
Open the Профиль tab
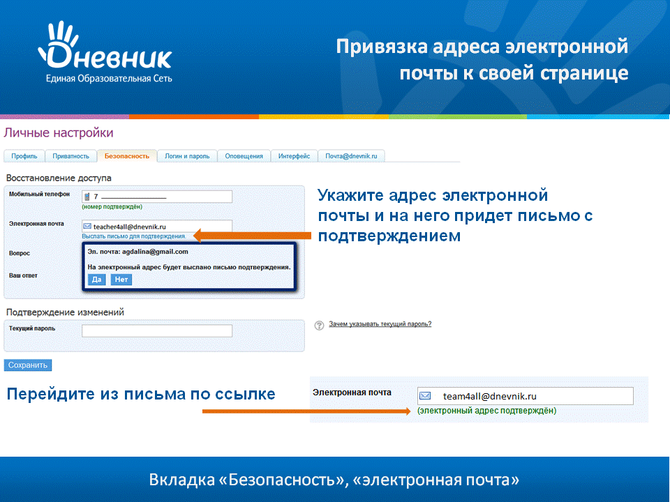24,156
